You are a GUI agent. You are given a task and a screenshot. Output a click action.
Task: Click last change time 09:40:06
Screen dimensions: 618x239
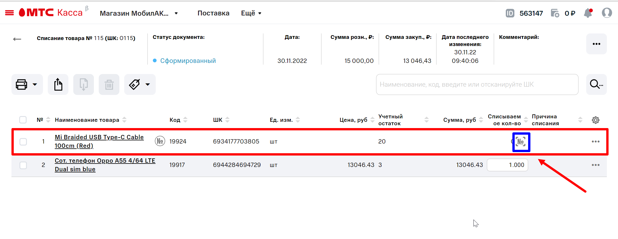pyautogui.click(x=465, y=61)
